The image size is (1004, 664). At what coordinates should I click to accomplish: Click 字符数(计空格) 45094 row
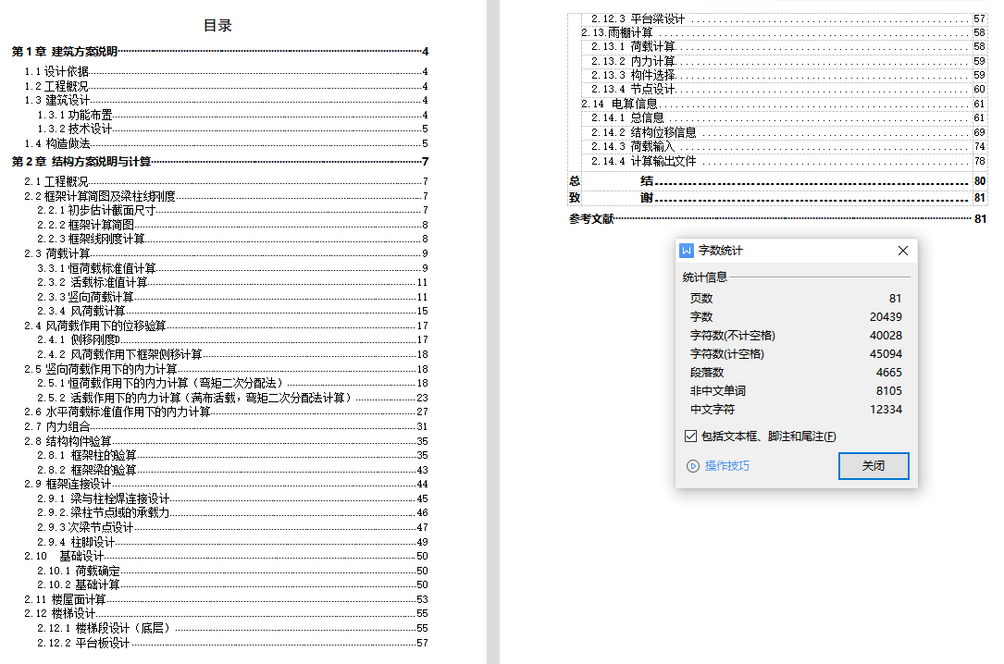795,354
